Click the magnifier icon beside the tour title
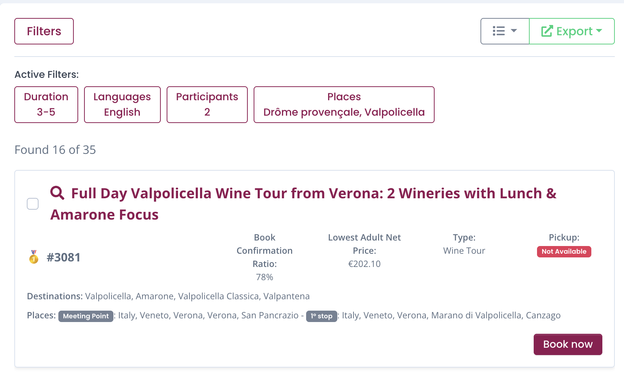Screen dimensions: 624x376 pos(57,193)
